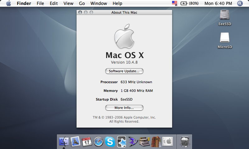
Task: Open the Apple menu
Action: pos(9,3)
